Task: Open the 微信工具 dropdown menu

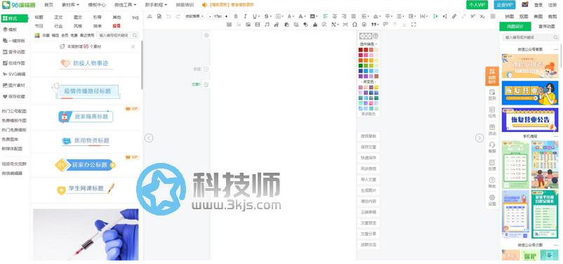Action: tap(126, 5)
